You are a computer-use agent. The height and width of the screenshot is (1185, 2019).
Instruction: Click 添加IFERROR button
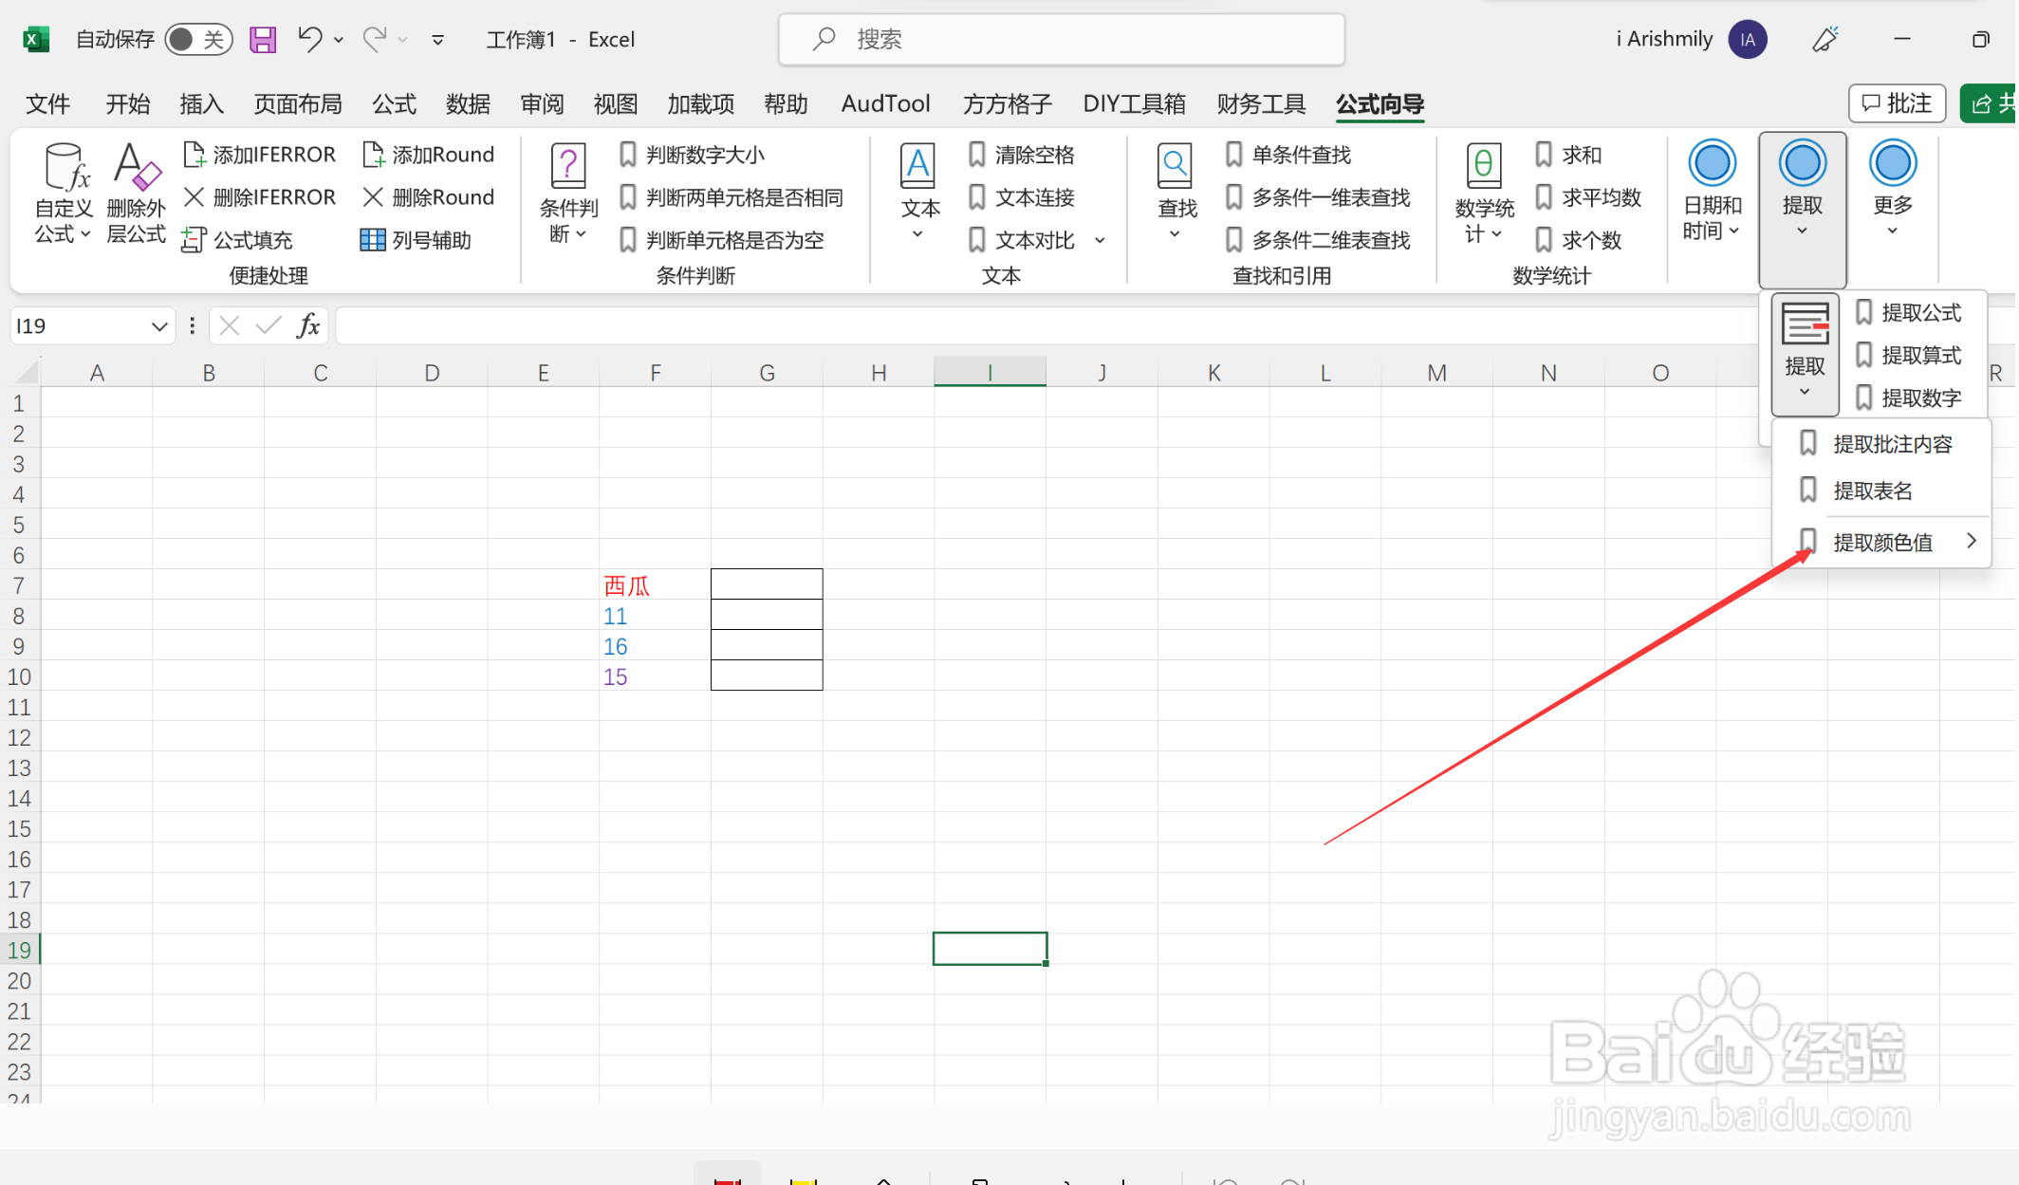point(259,155)
